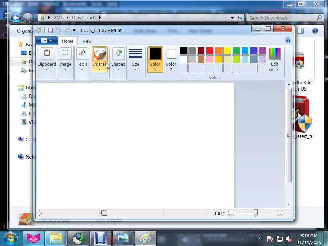Open film strip taskbar icon
The height and width of the screenshot is (246, 328).
pos(101,239)
